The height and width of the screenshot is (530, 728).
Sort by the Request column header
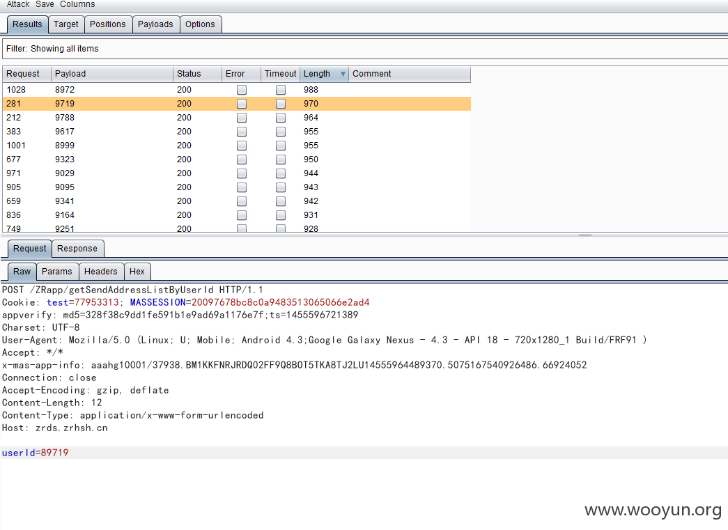coord(27,74)
